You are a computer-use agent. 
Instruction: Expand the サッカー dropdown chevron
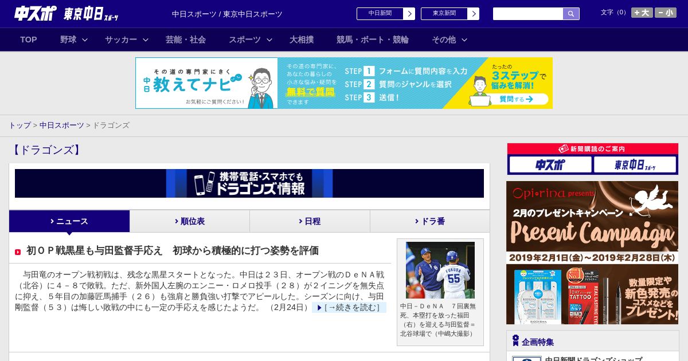pos(146,40)
